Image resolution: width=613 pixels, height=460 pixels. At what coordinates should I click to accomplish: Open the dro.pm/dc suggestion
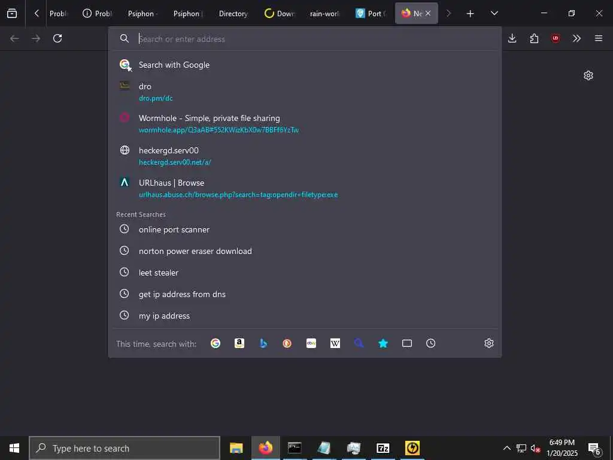click(x=305, y=92)
